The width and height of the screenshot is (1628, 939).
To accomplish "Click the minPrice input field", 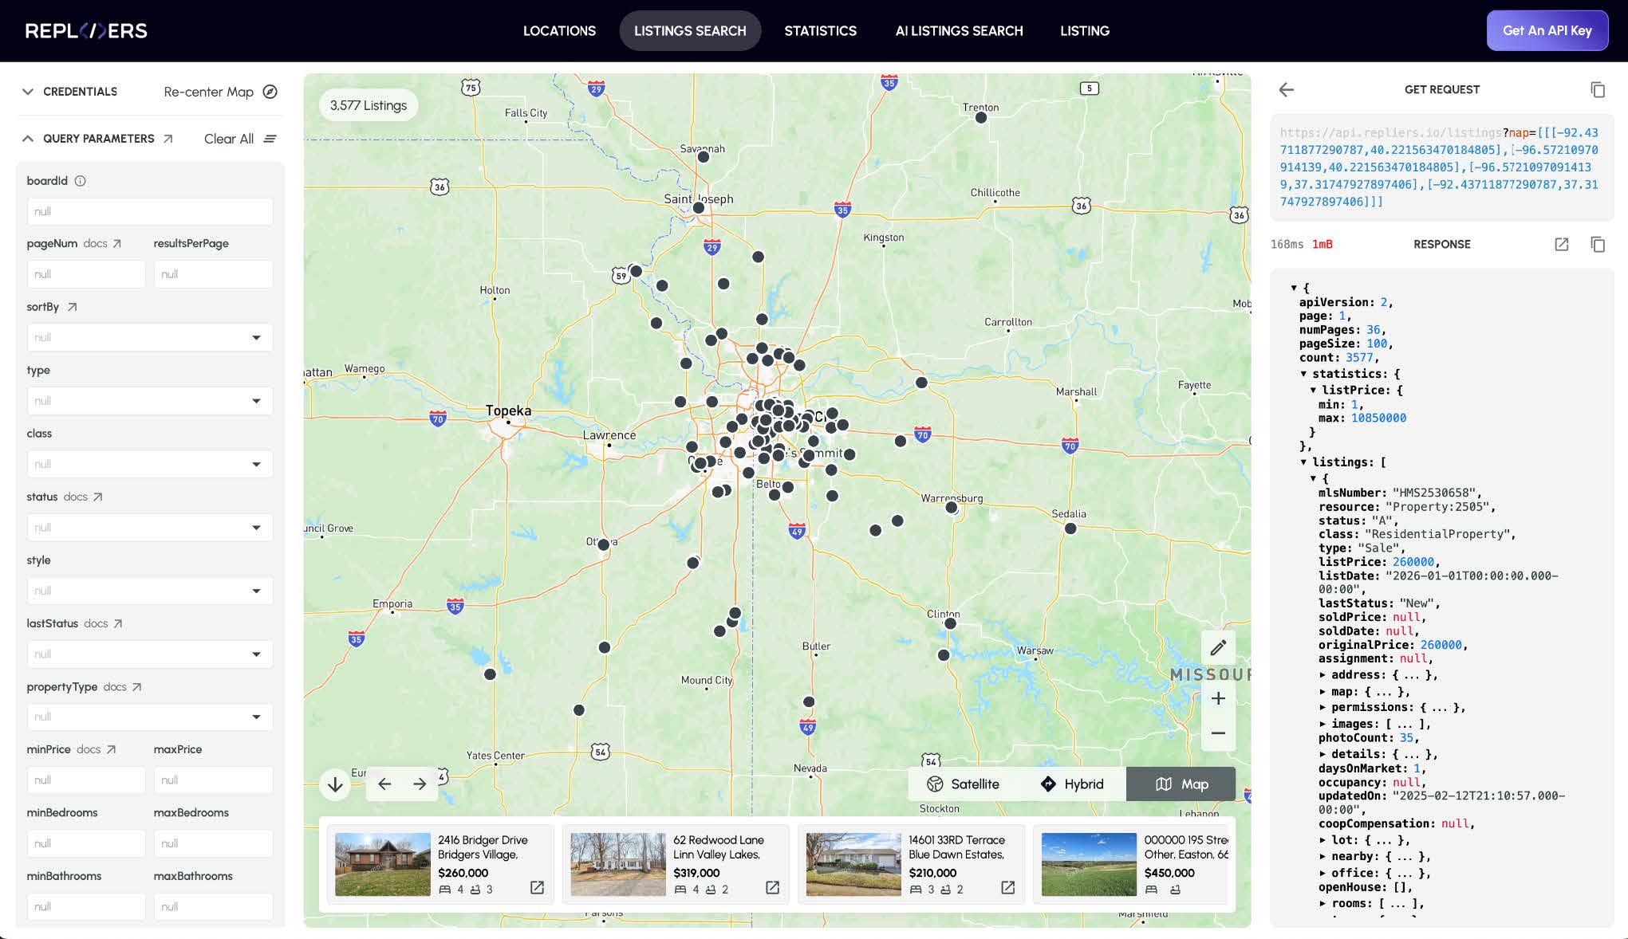I will [x=86, y=780].
